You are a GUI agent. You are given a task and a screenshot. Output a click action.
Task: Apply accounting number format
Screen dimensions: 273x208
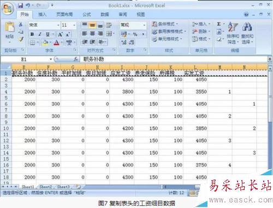pos(124,34)
